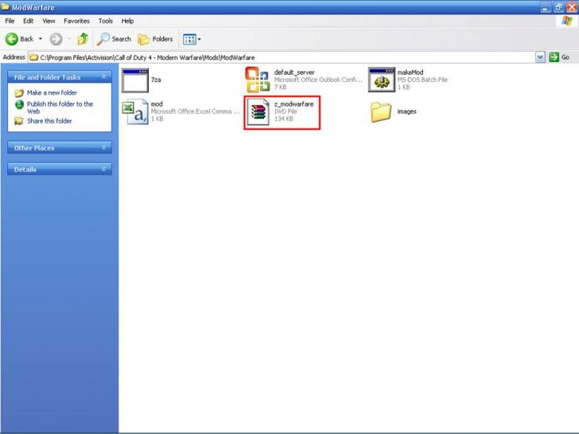This screenshot has height=434, width=579.
Task: Click Make a new folder link
Action: (52, 92)
